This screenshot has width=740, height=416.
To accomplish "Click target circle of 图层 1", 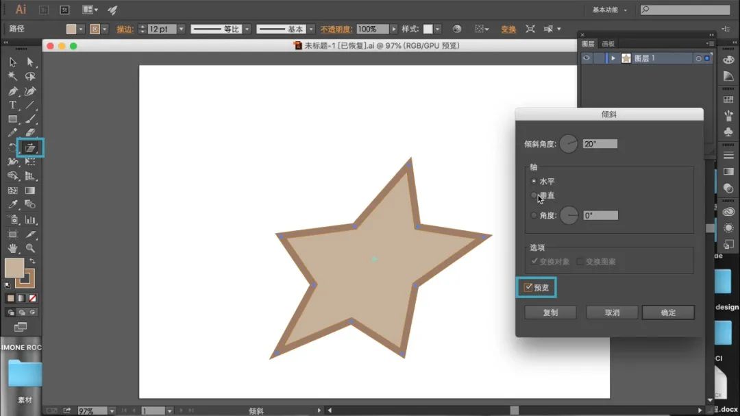I will point(698,58).
